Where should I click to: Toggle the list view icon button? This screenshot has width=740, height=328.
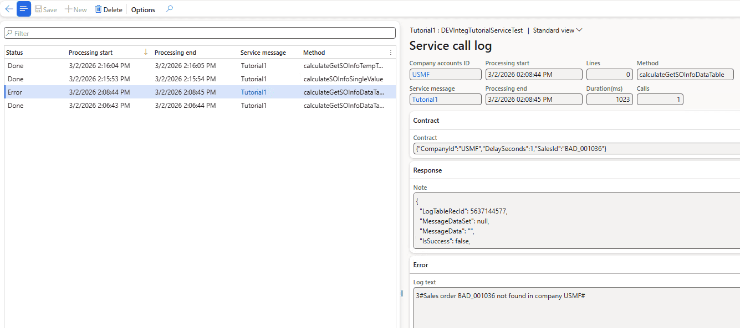(24, 9)
